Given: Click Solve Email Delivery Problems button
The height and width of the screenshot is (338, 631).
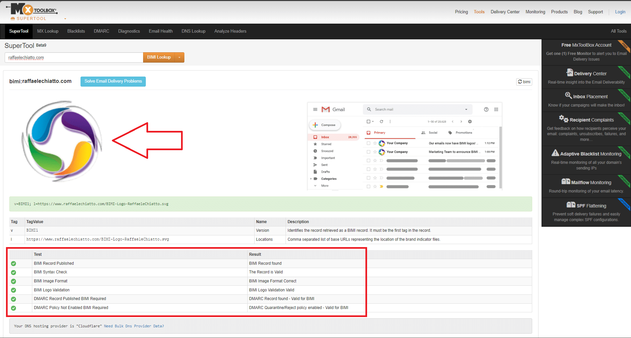Looking at the screenshot, I should tap(113, 81).
